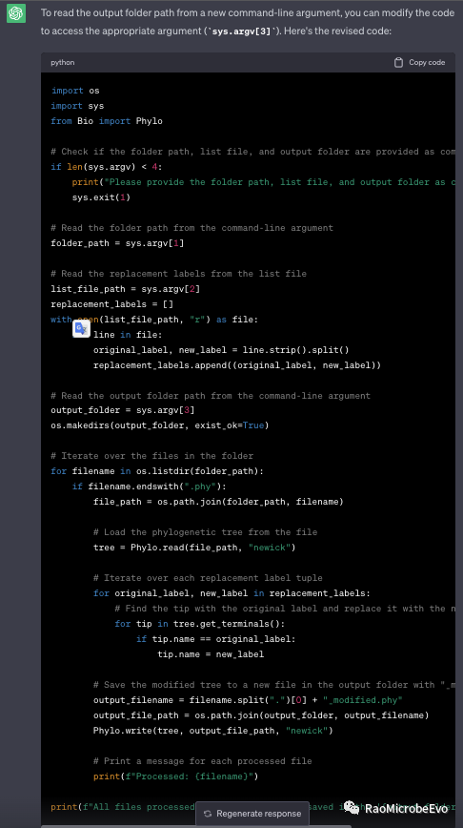Click the 'tree = Phylo.read' code line
463x828 pixels.
pyautogui.click(x=194, y=548)
